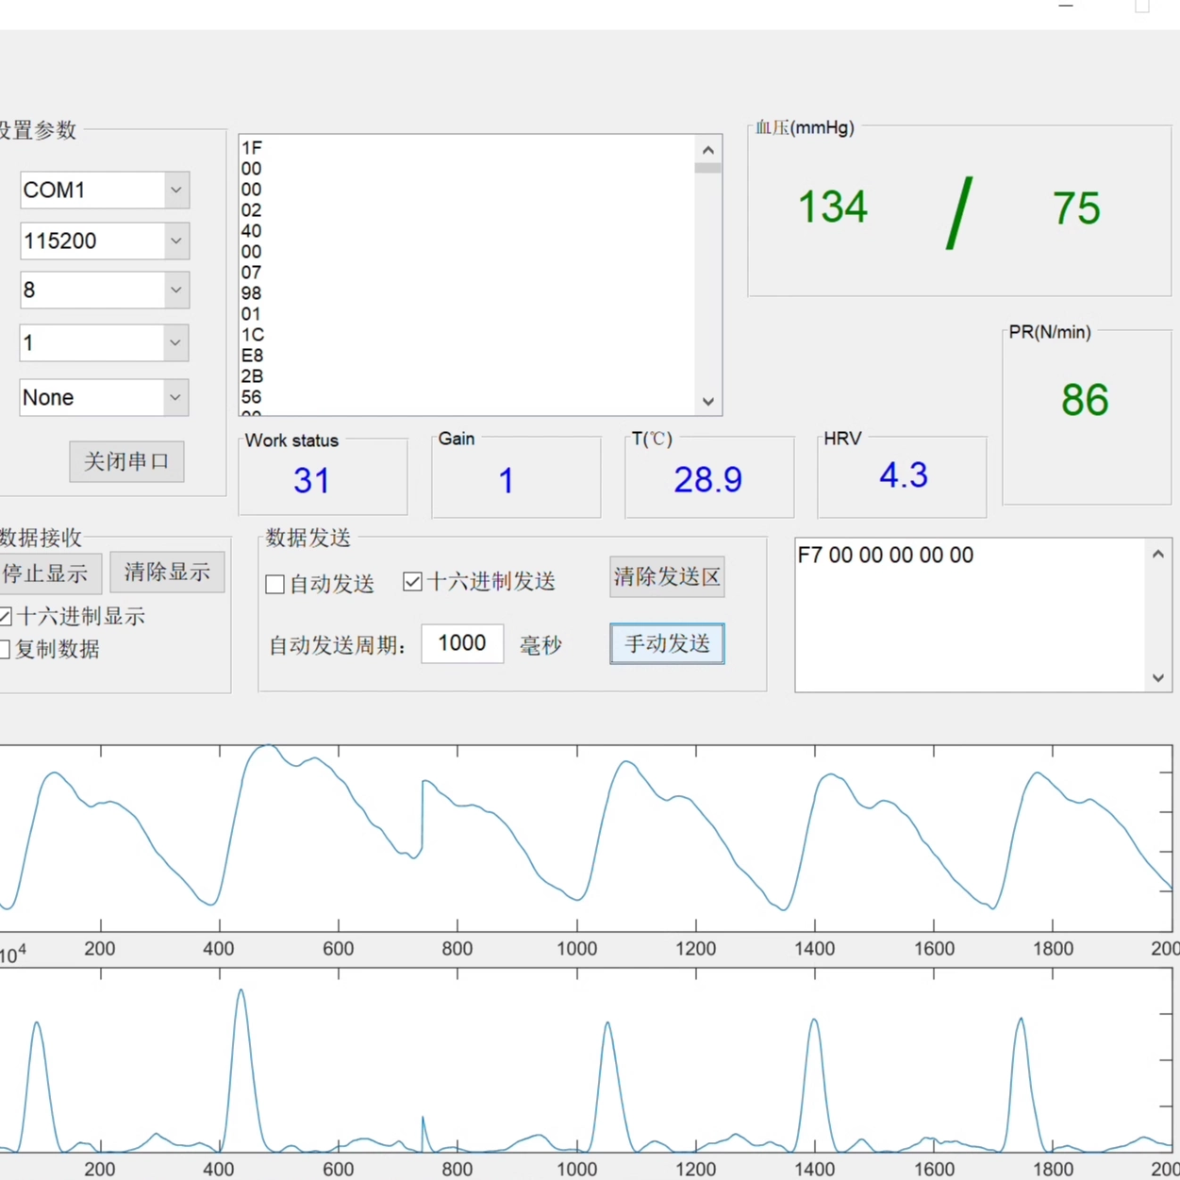Viewport: 1180px width, 1180px height.
Task: Expand the 115200 baud rate dropdown
Action: point(175,241)
